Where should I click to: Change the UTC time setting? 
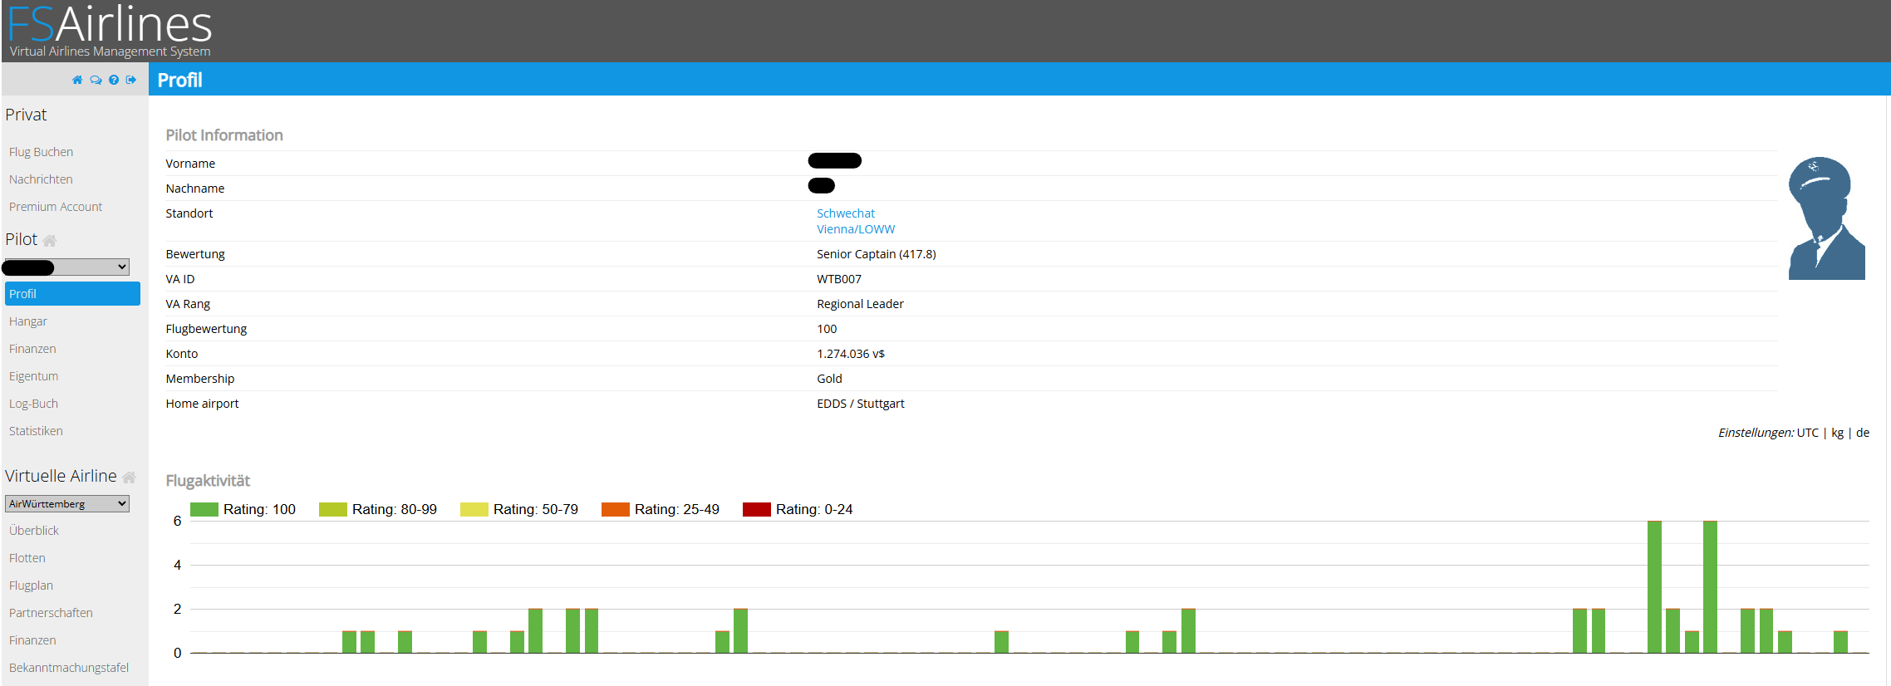click(x=1807, y=433)
